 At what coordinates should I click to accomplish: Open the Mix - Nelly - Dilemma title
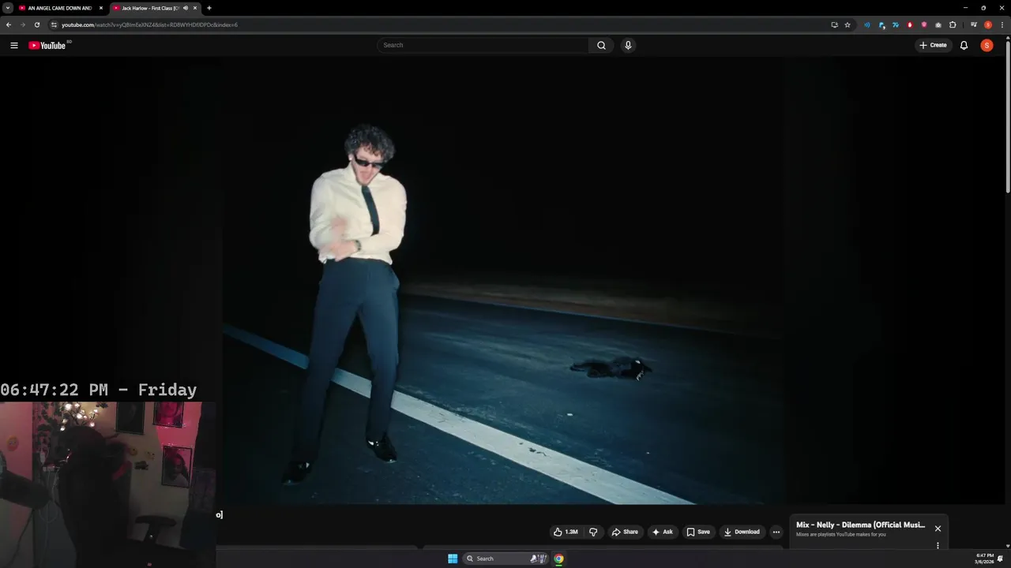pyautogui.click(x=860, y=525)
